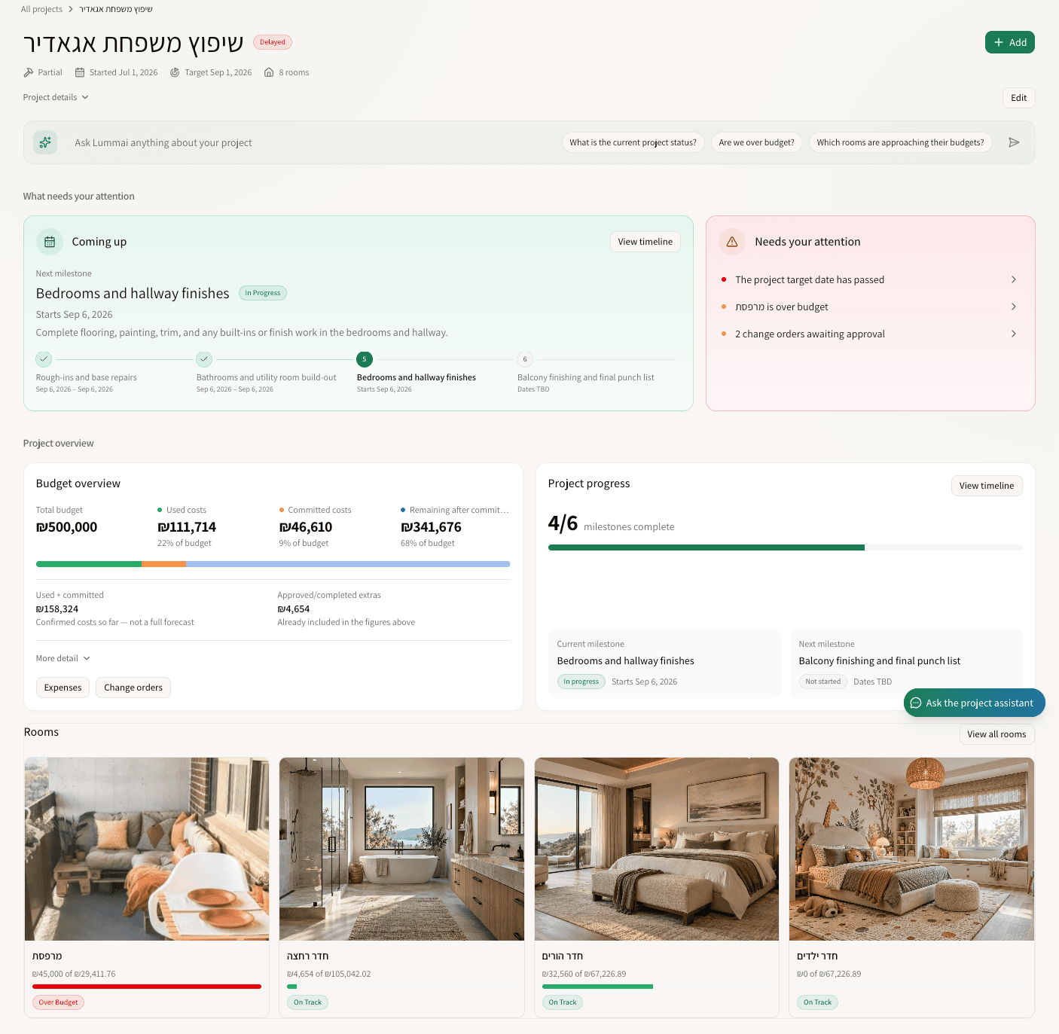Open 'The project target date has passed' alert
This screenshot has width=1059, height=1034.
[x=870, y=279]
